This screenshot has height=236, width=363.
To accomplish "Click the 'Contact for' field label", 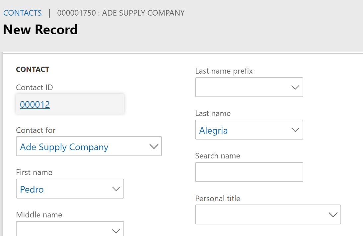I will click(x=36, y=130).
